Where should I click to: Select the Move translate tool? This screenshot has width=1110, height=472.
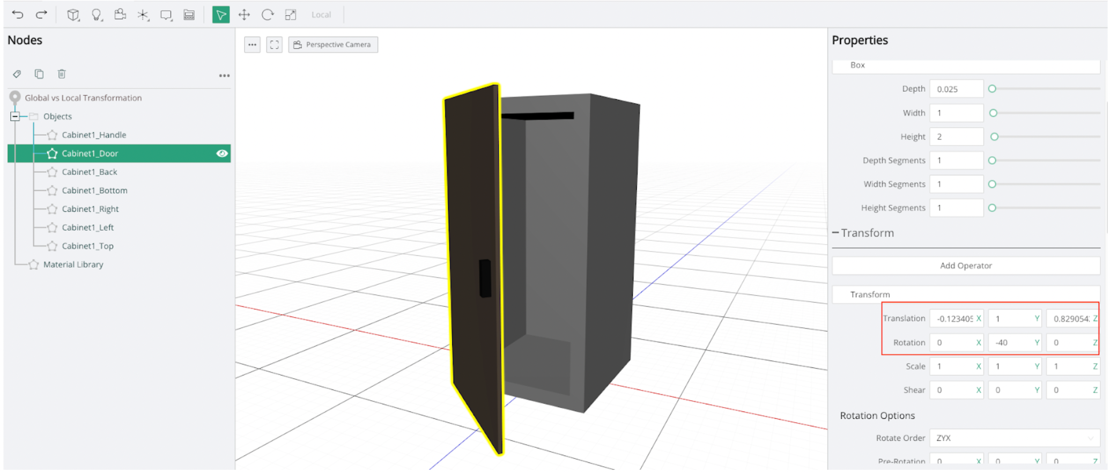(x=244, y=14)
